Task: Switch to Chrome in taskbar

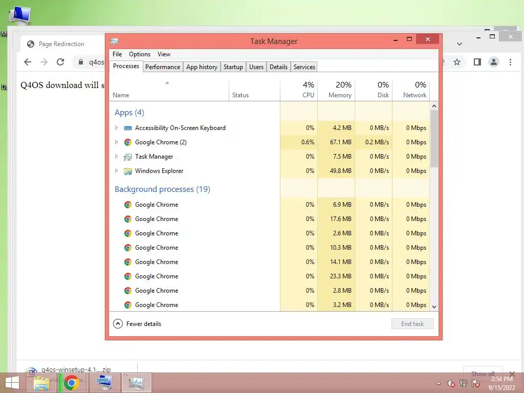Action: (71, 383)
